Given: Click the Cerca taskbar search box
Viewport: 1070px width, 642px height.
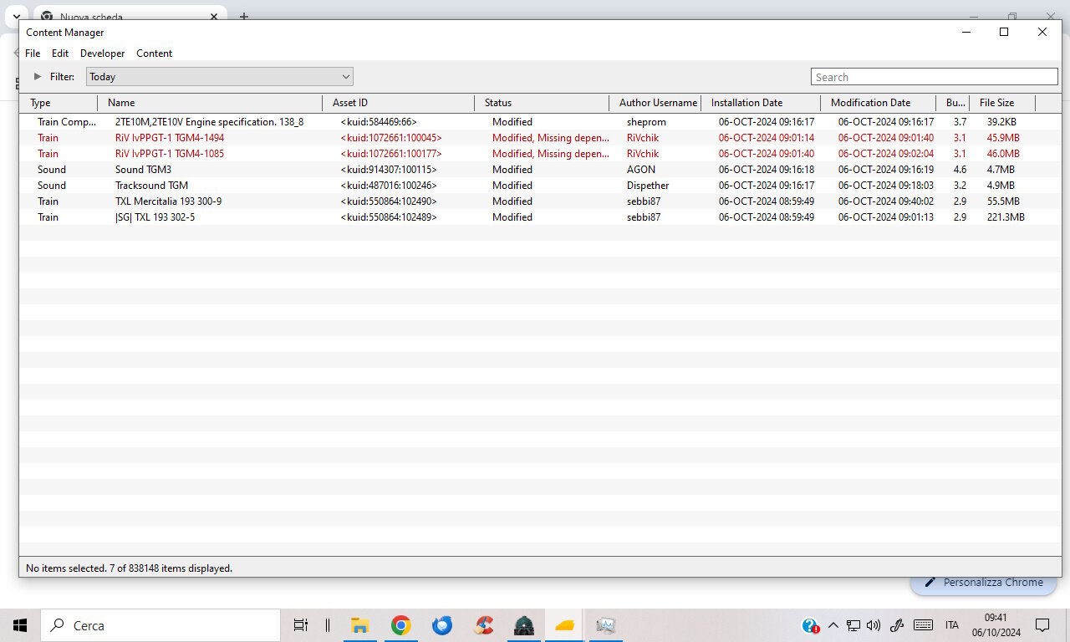Looking at the screenshot, I should (160, 625).
